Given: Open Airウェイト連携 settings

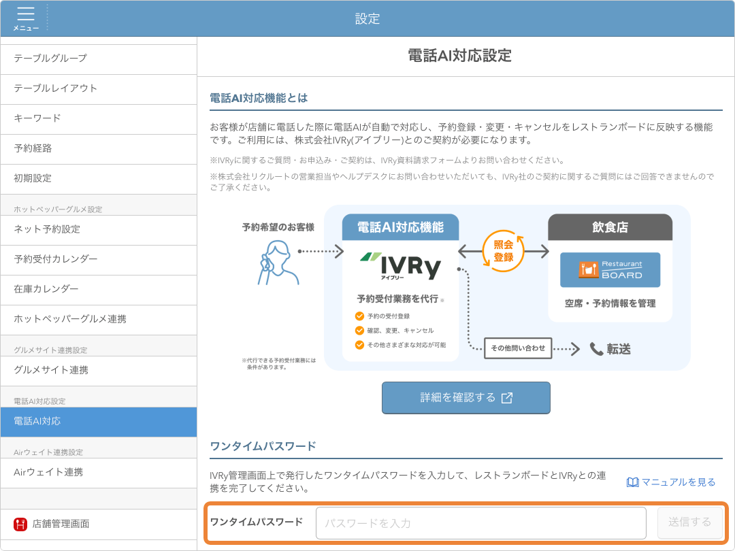Looking at the screenshot, I should 99,473.
